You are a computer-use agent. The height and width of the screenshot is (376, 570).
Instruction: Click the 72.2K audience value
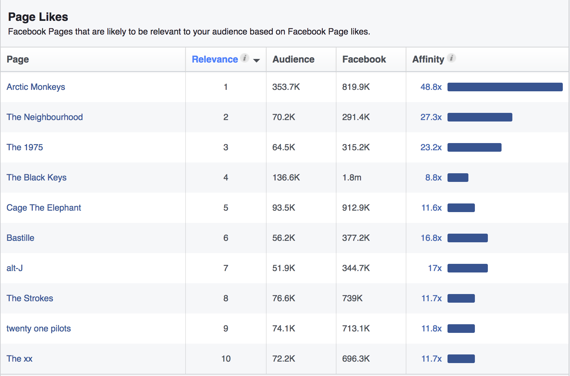284,359
